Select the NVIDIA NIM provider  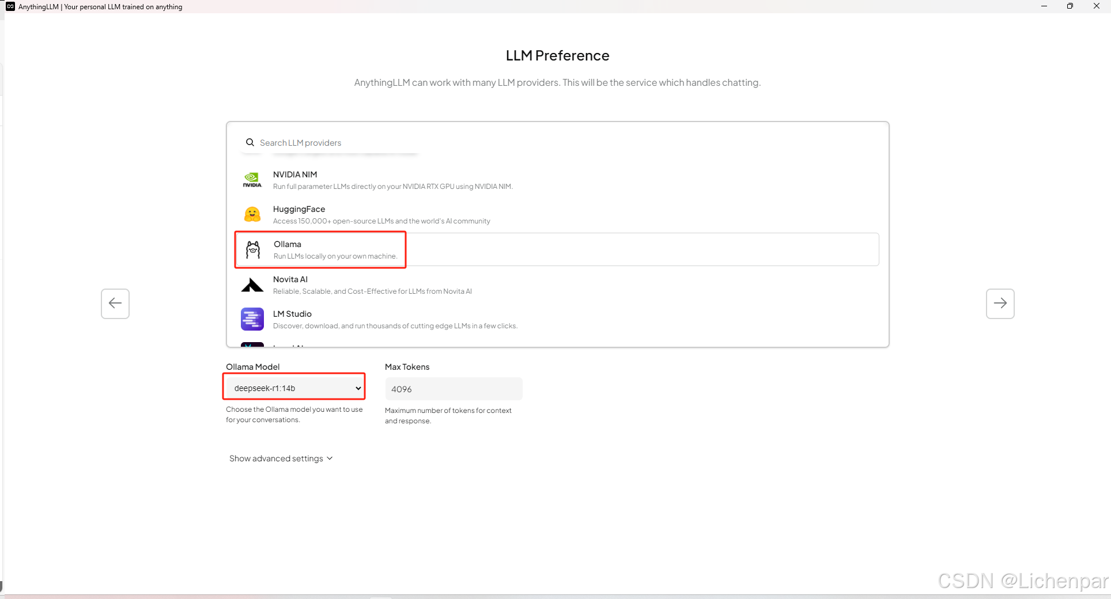click(558, 180)
